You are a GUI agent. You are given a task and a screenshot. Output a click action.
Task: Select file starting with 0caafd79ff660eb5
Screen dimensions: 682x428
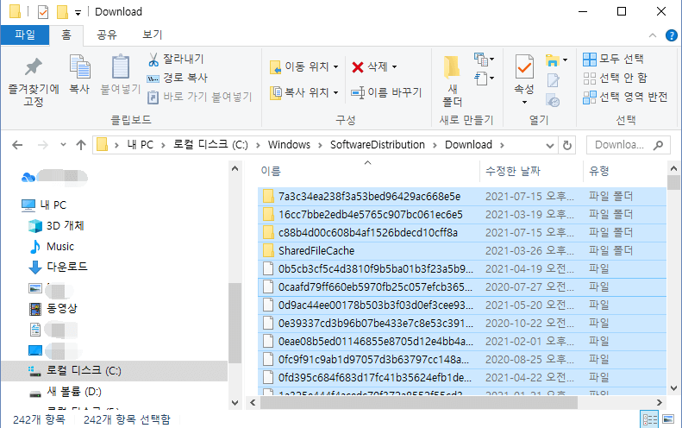[462, 287]
